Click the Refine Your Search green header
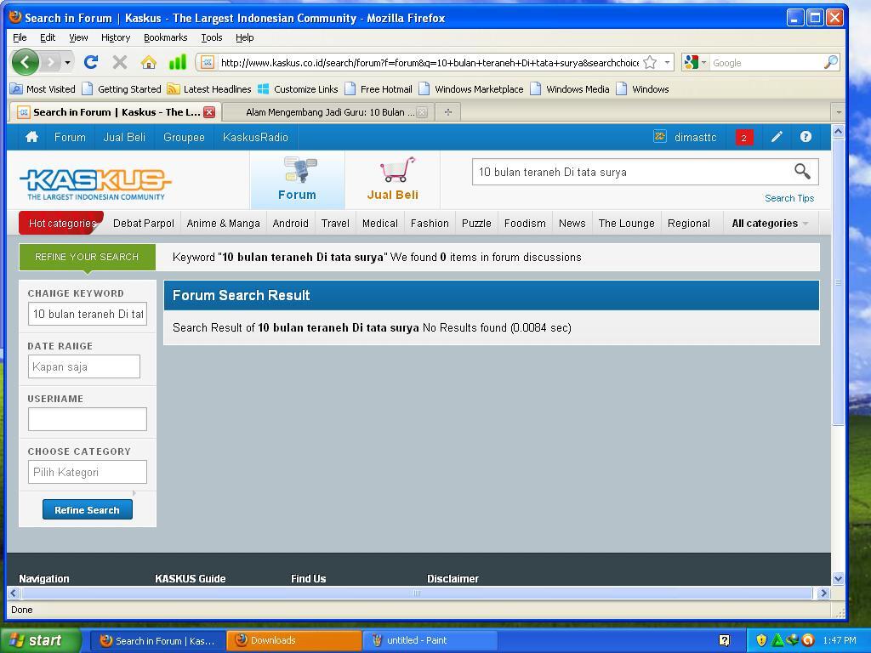871x653 pixels. pyautogui.click(x=88, y=257)
